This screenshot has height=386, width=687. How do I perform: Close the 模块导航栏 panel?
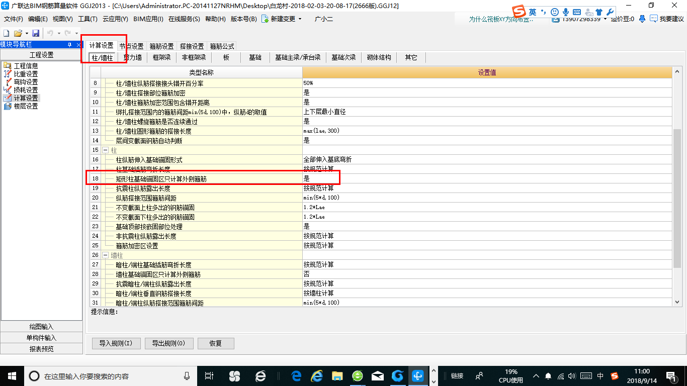[x=78, y=45]
